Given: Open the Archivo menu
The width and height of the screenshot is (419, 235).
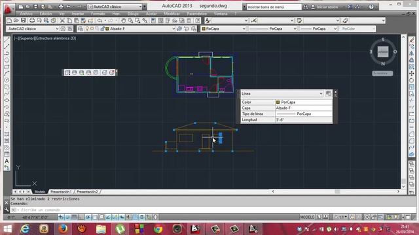Looking at the screenshot, I should (26, 14).
